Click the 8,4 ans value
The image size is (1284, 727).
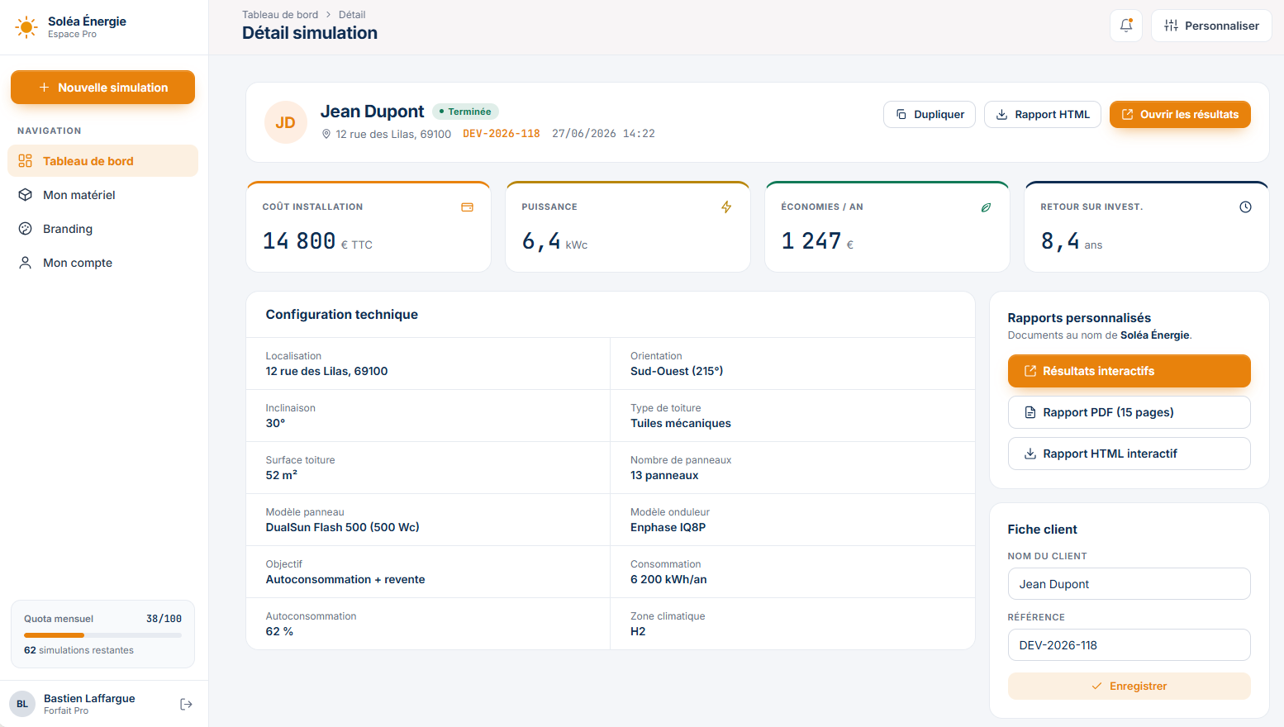coord(1072,241)
